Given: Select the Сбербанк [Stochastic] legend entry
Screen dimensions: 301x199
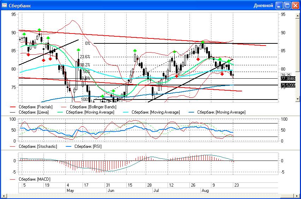Looking at the screenshot, I should [34, 146].
